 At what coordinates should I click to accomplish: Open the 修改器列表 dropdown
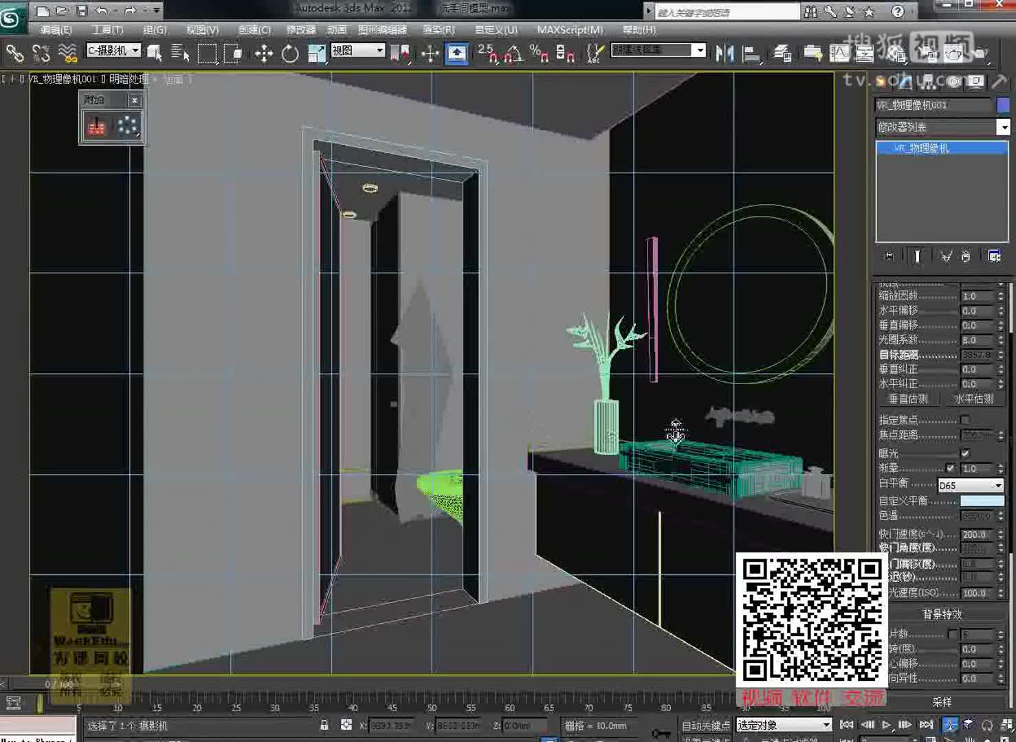click(942, 127)
